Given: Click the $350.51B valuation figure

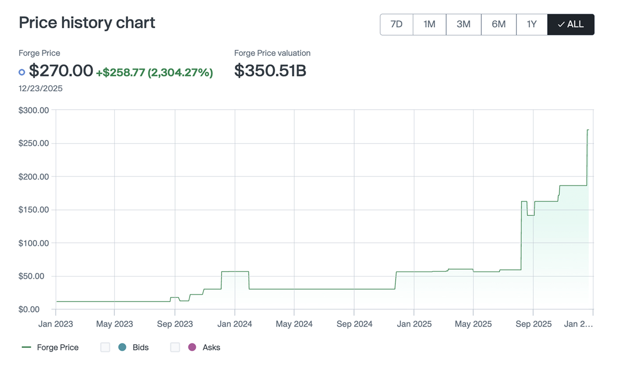Looking at the screenshot, I should (270, 71).
